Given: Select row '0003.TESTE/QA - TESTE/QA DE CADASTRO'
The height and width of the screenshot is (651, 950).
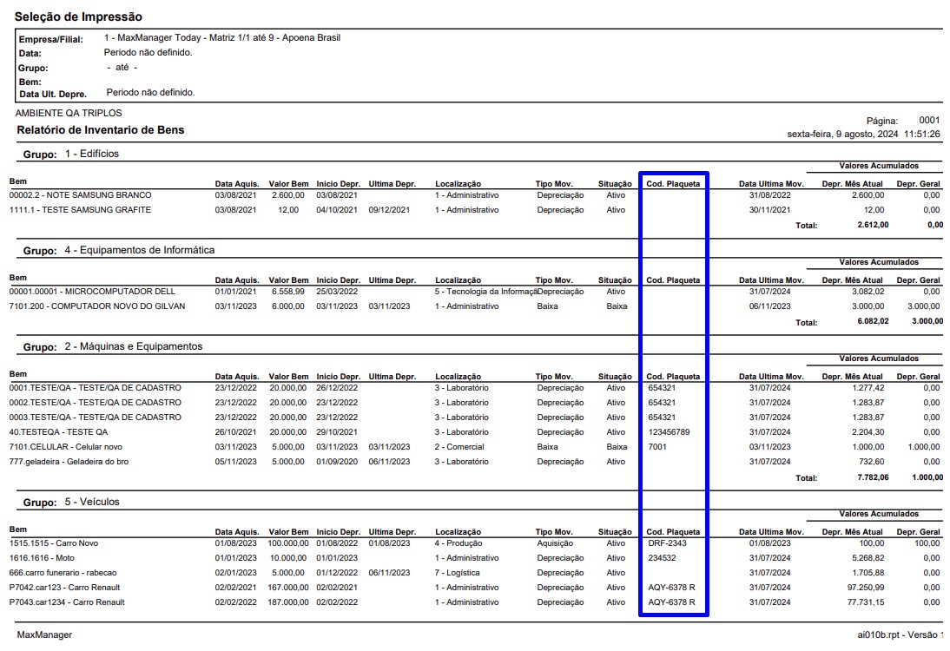Looking at the screenshot, I should [474, 418].
